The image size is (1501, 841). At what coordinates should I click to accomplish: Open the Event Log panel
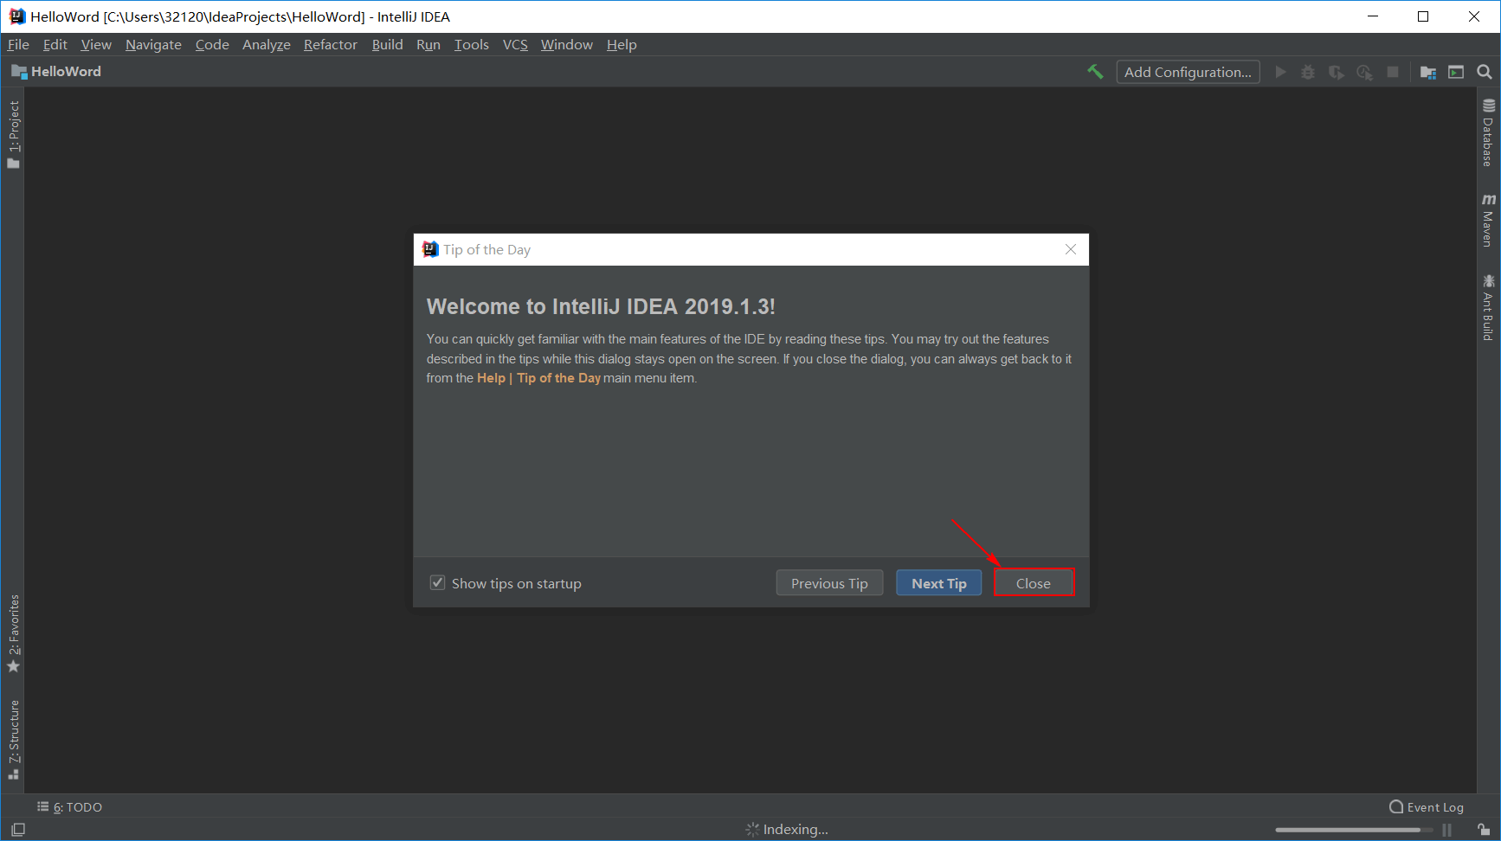pyautogui.click(x=1427, y=806)
